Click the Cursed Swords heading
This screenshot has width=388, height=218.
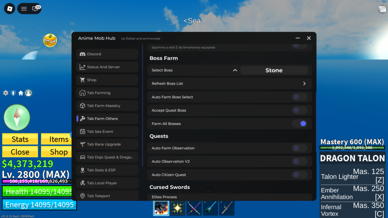pos(169,187)
